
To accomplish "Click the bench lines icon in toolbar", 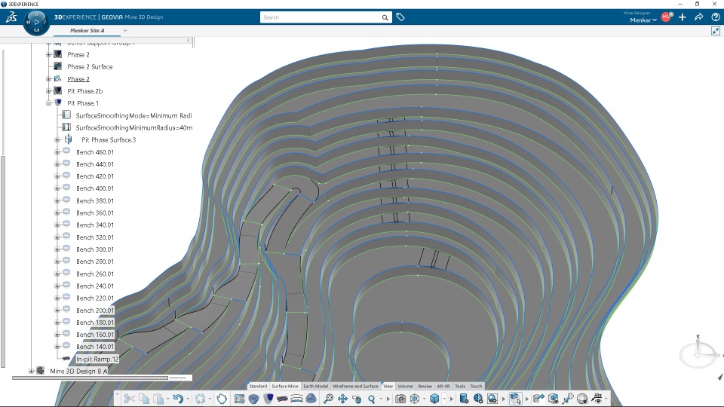I will [296, 399].
